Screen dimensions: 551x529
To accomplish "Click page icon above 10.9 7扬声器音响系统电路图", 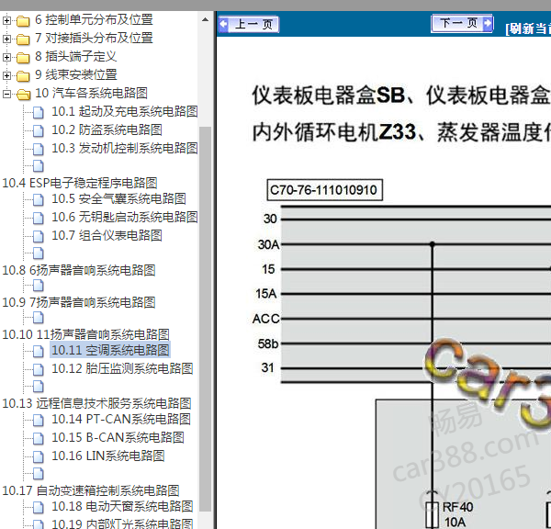I will [x=39, y=285].
